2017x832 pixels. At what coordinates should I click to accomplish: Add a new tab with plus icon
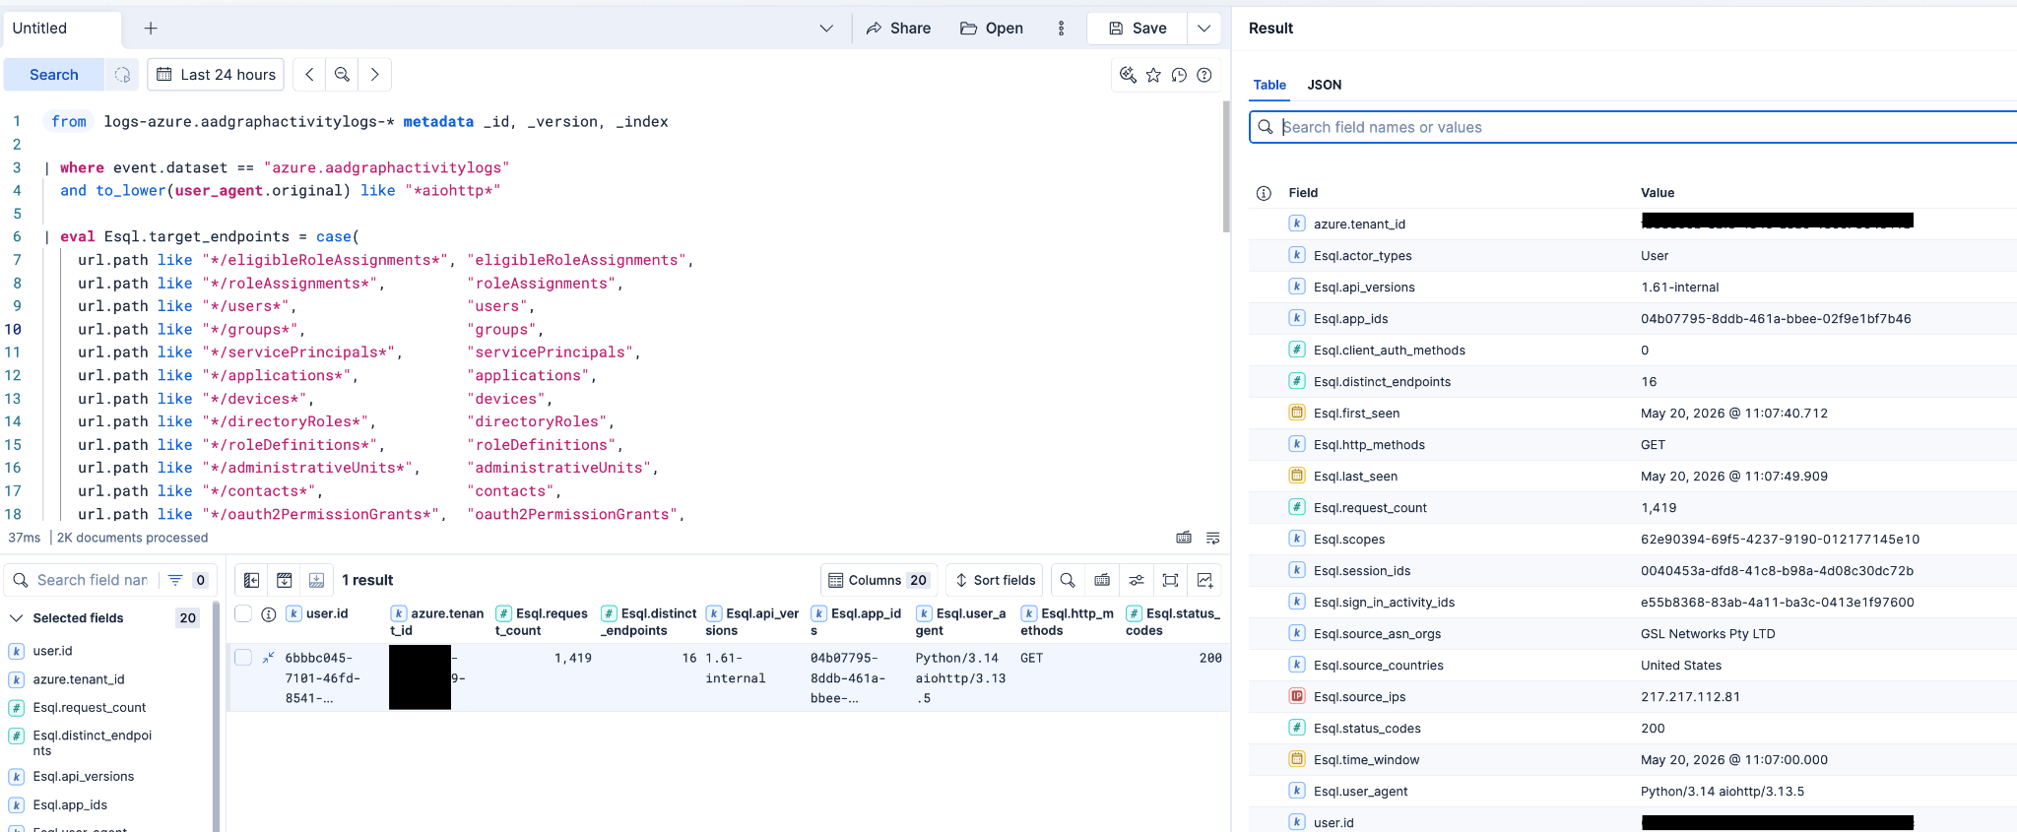tap(151, 29)
